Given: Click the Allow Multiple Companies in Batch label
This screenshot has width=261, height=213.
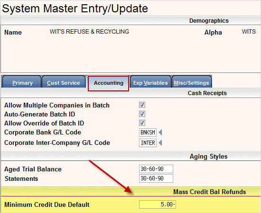Looking at the screenshot, I should 57,105.
